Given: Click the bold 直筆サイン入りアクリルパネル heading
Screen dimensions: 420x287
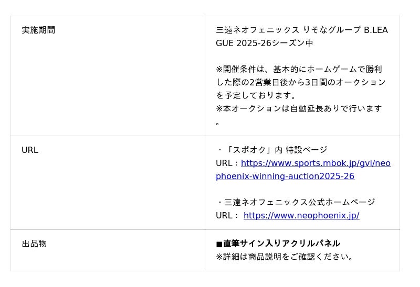Looking at the screenshot, I should pyautogui.click(x=281, y=244).
